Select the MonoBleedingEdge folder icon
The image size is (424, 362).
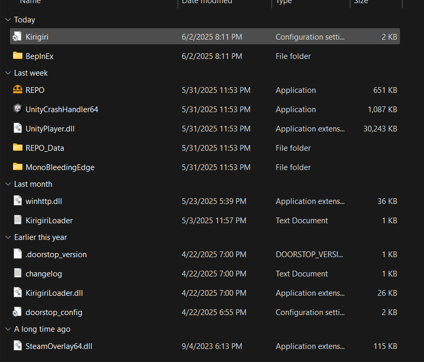pyautogui.click(x=17, y=167)
